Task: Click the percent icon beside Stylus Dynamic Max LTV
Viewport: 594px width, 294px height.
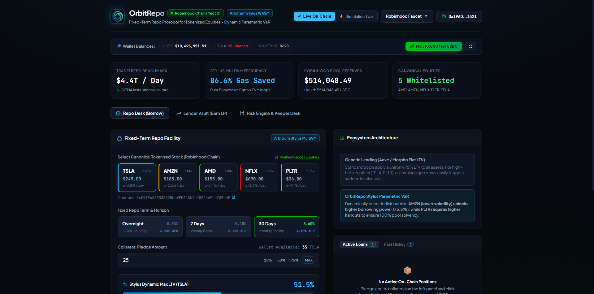Action: pos(125,284)
